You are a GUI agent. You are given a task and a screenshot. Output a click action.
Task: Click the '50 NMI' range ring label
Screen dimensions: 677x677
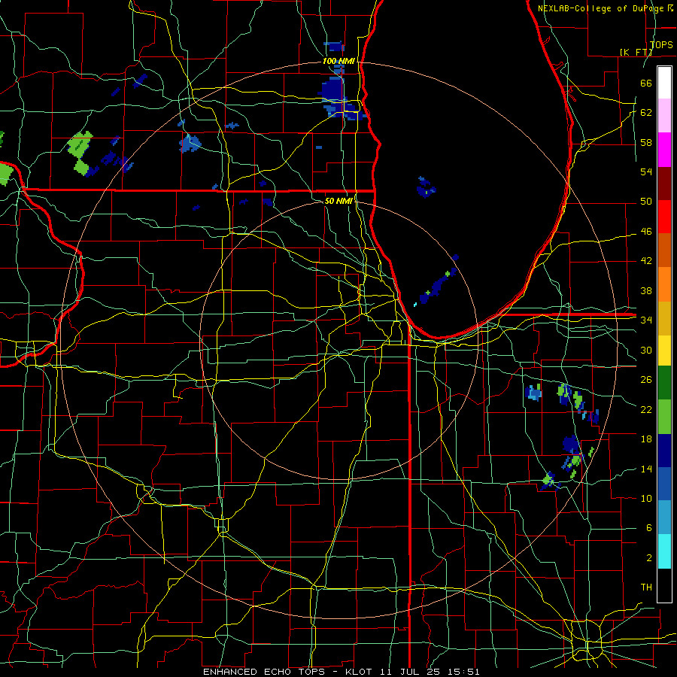point(338,201)
